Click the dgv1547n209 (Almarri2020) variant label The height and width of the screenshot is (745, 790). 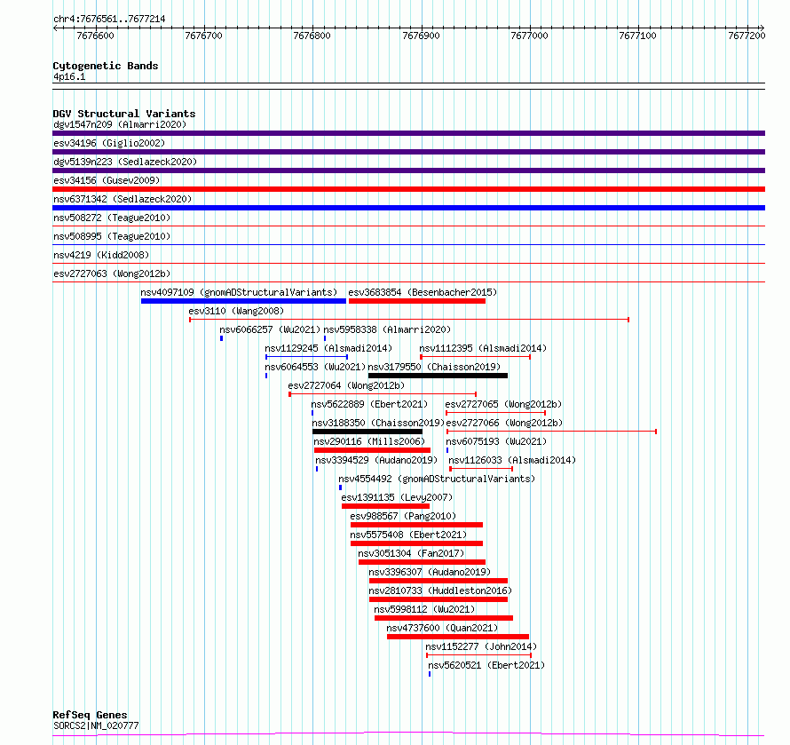point(120,124)
